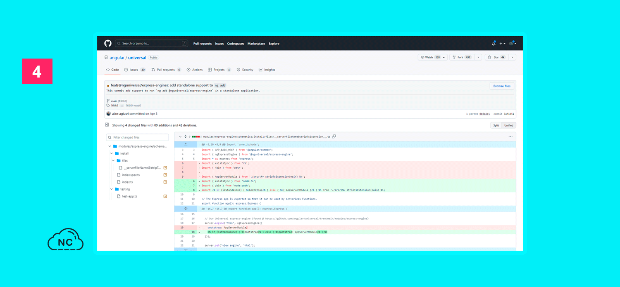Switch to the repository Pull requests tab
The height and width of the screenshot is (287, 620).
(x=166, y=70)
